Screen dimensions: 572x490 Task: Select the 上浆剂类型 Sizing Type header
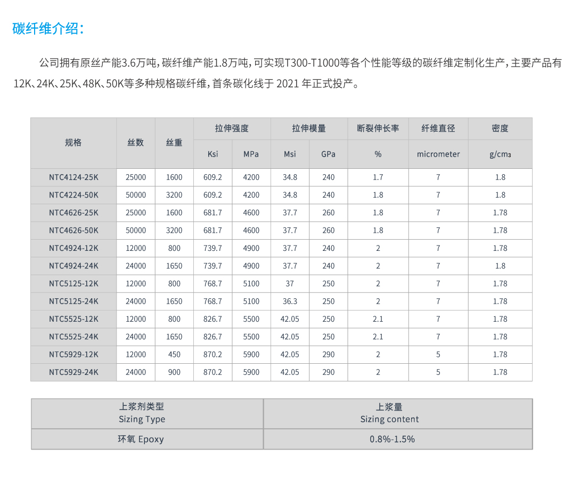pos(142,413)
